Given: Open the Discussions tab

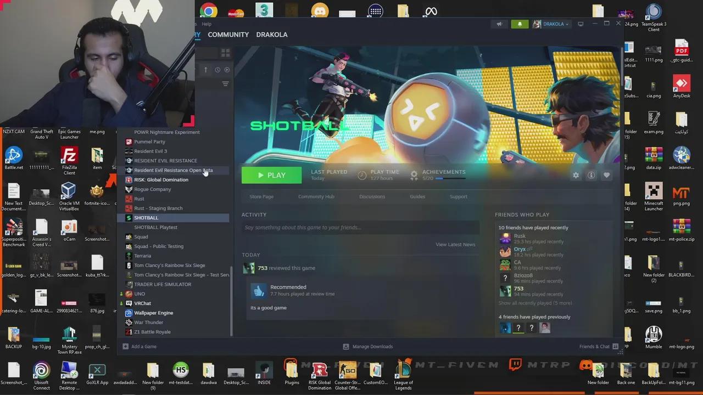Looking at the screenshot, I should [x=372, y=196].
